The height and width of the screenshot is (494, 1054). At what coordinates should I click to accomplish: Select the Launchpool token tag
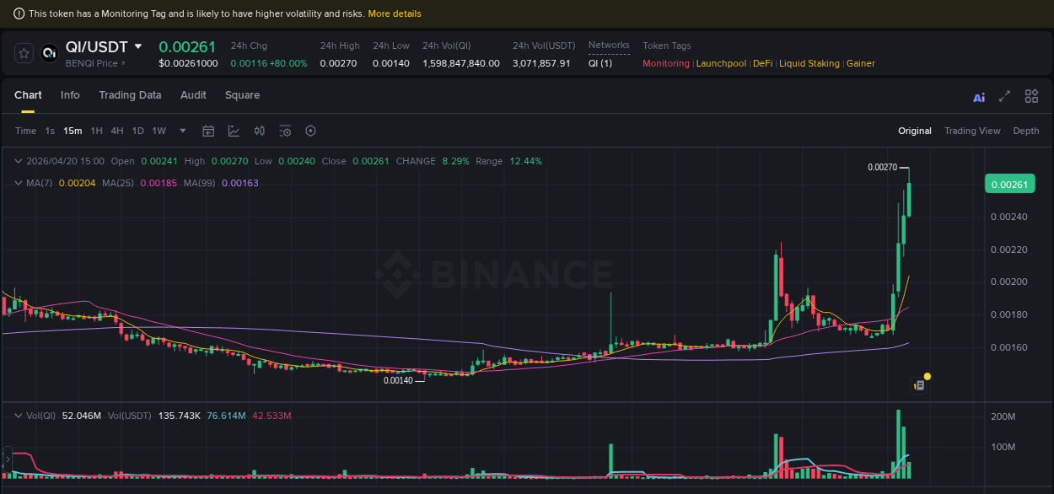[x=721, y=63]
